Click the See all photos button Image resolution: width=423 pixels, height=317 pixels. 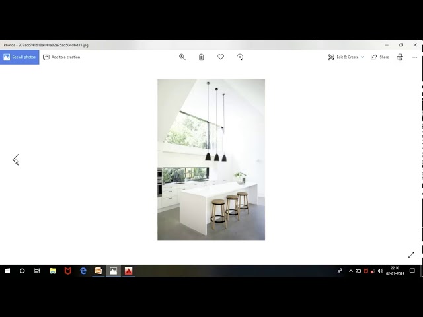click(19, 57)
